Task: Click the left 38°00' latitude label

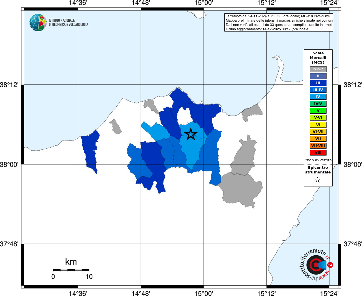Action: pyautogui.click(x=9, y=164)
